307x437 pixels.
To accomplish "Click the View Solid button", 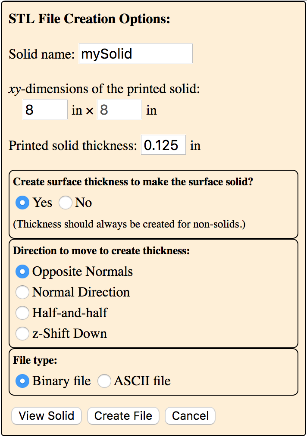I will point(47,416).
